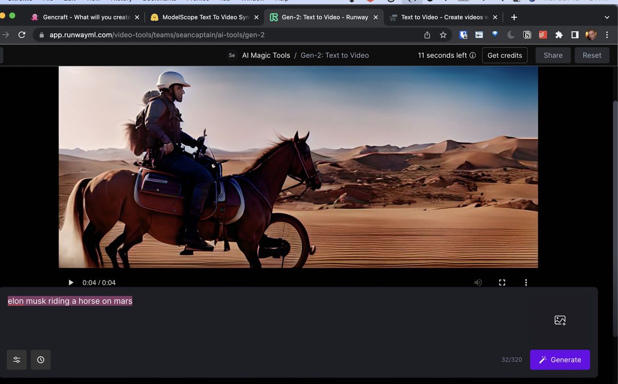This screenshot has height=384, width=618.
Task: Bookmark the page with the star icon
Action: [443, 35]
